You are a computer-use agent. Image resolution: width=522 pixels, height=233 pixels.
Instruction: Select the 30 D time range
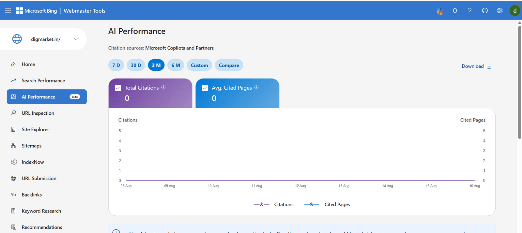pos(136,65)
